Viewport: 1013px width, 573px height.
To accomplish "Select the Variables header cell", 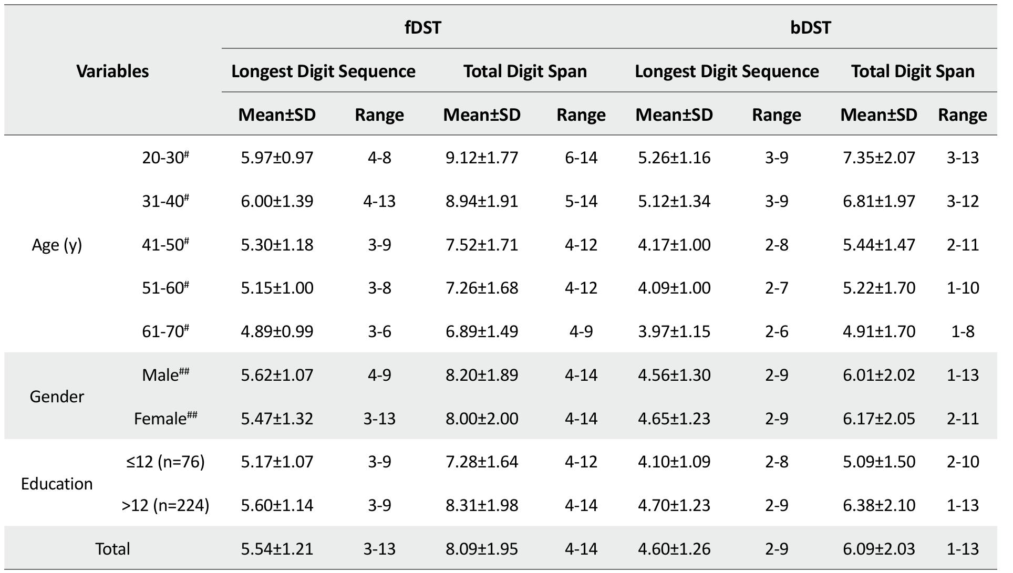I will [x=112, y=71].
